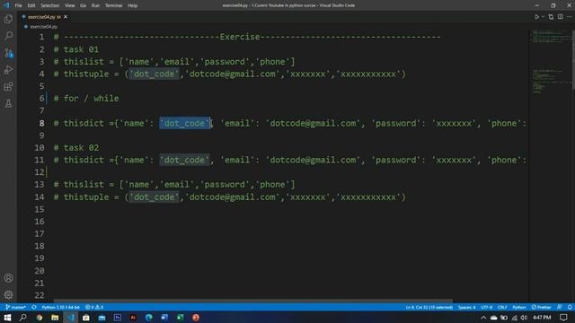Screen dimensions: 575x323
Task: Click exercise04.py in the breadcrumb
Action: pyautogui.click(x=44, y=27)
